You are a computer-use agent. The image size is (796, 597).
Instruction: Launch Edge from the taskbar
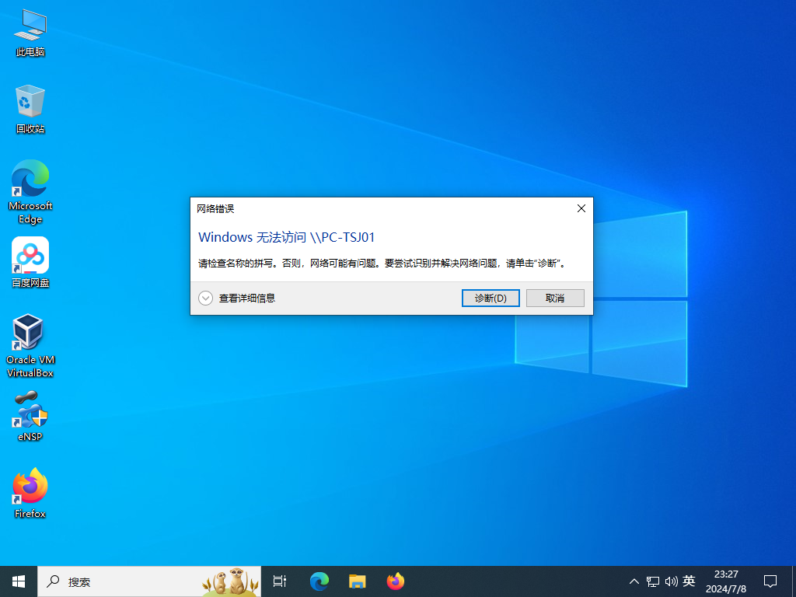(x=319, y=581)
